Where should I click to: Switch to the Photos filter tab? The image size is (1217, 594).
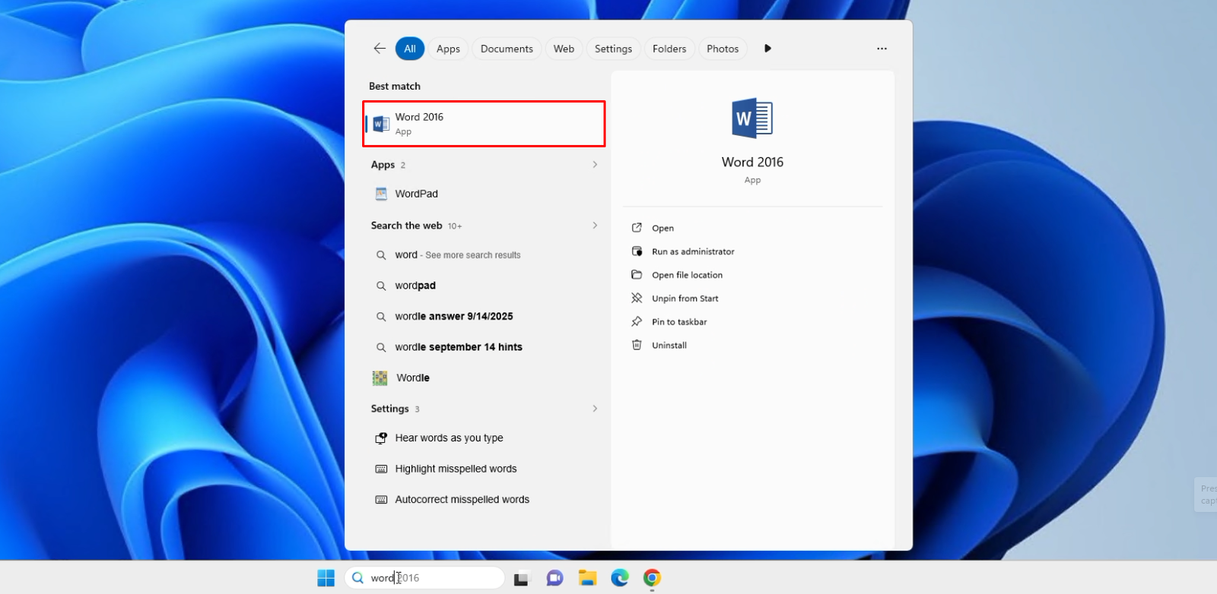(x=723, y=49)
